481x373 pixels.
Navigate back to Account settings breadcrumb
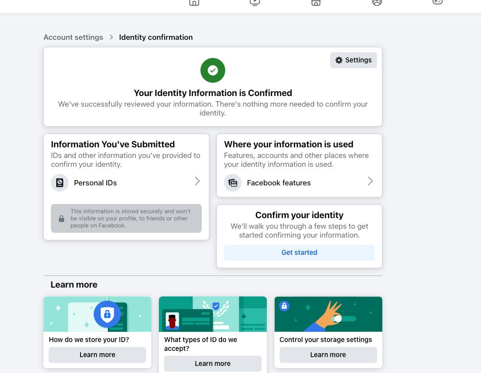(x=73, y=38)
